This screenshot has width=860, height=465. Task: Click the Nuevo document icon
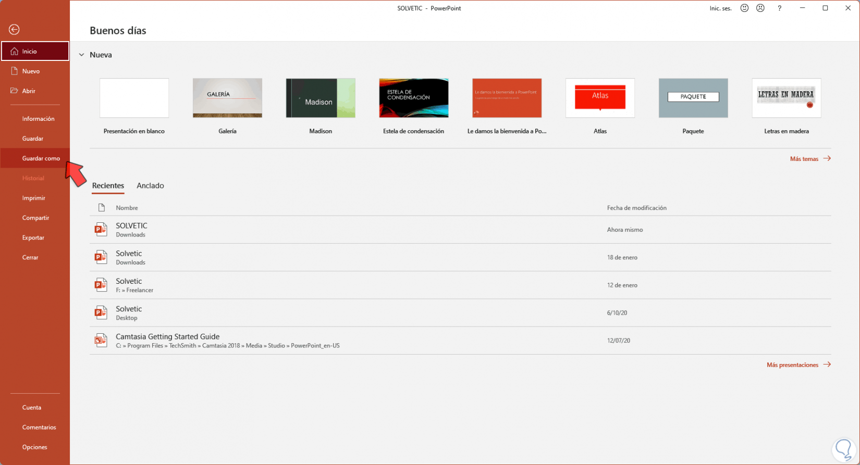tap(15, 71)
